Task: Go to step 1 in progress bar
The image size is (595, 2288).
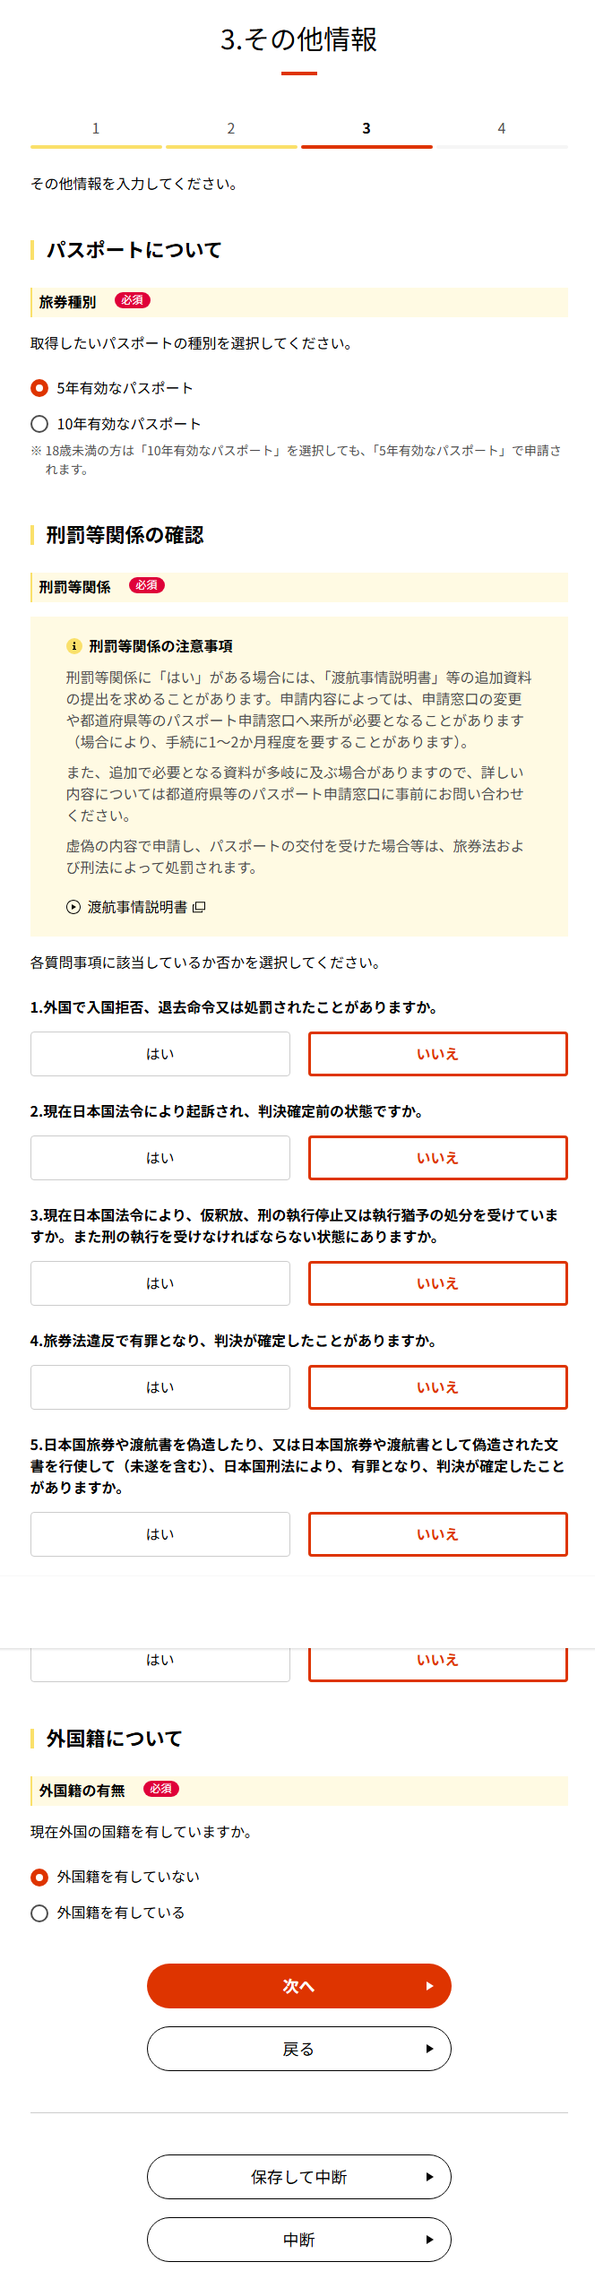Action: [96, 129]
